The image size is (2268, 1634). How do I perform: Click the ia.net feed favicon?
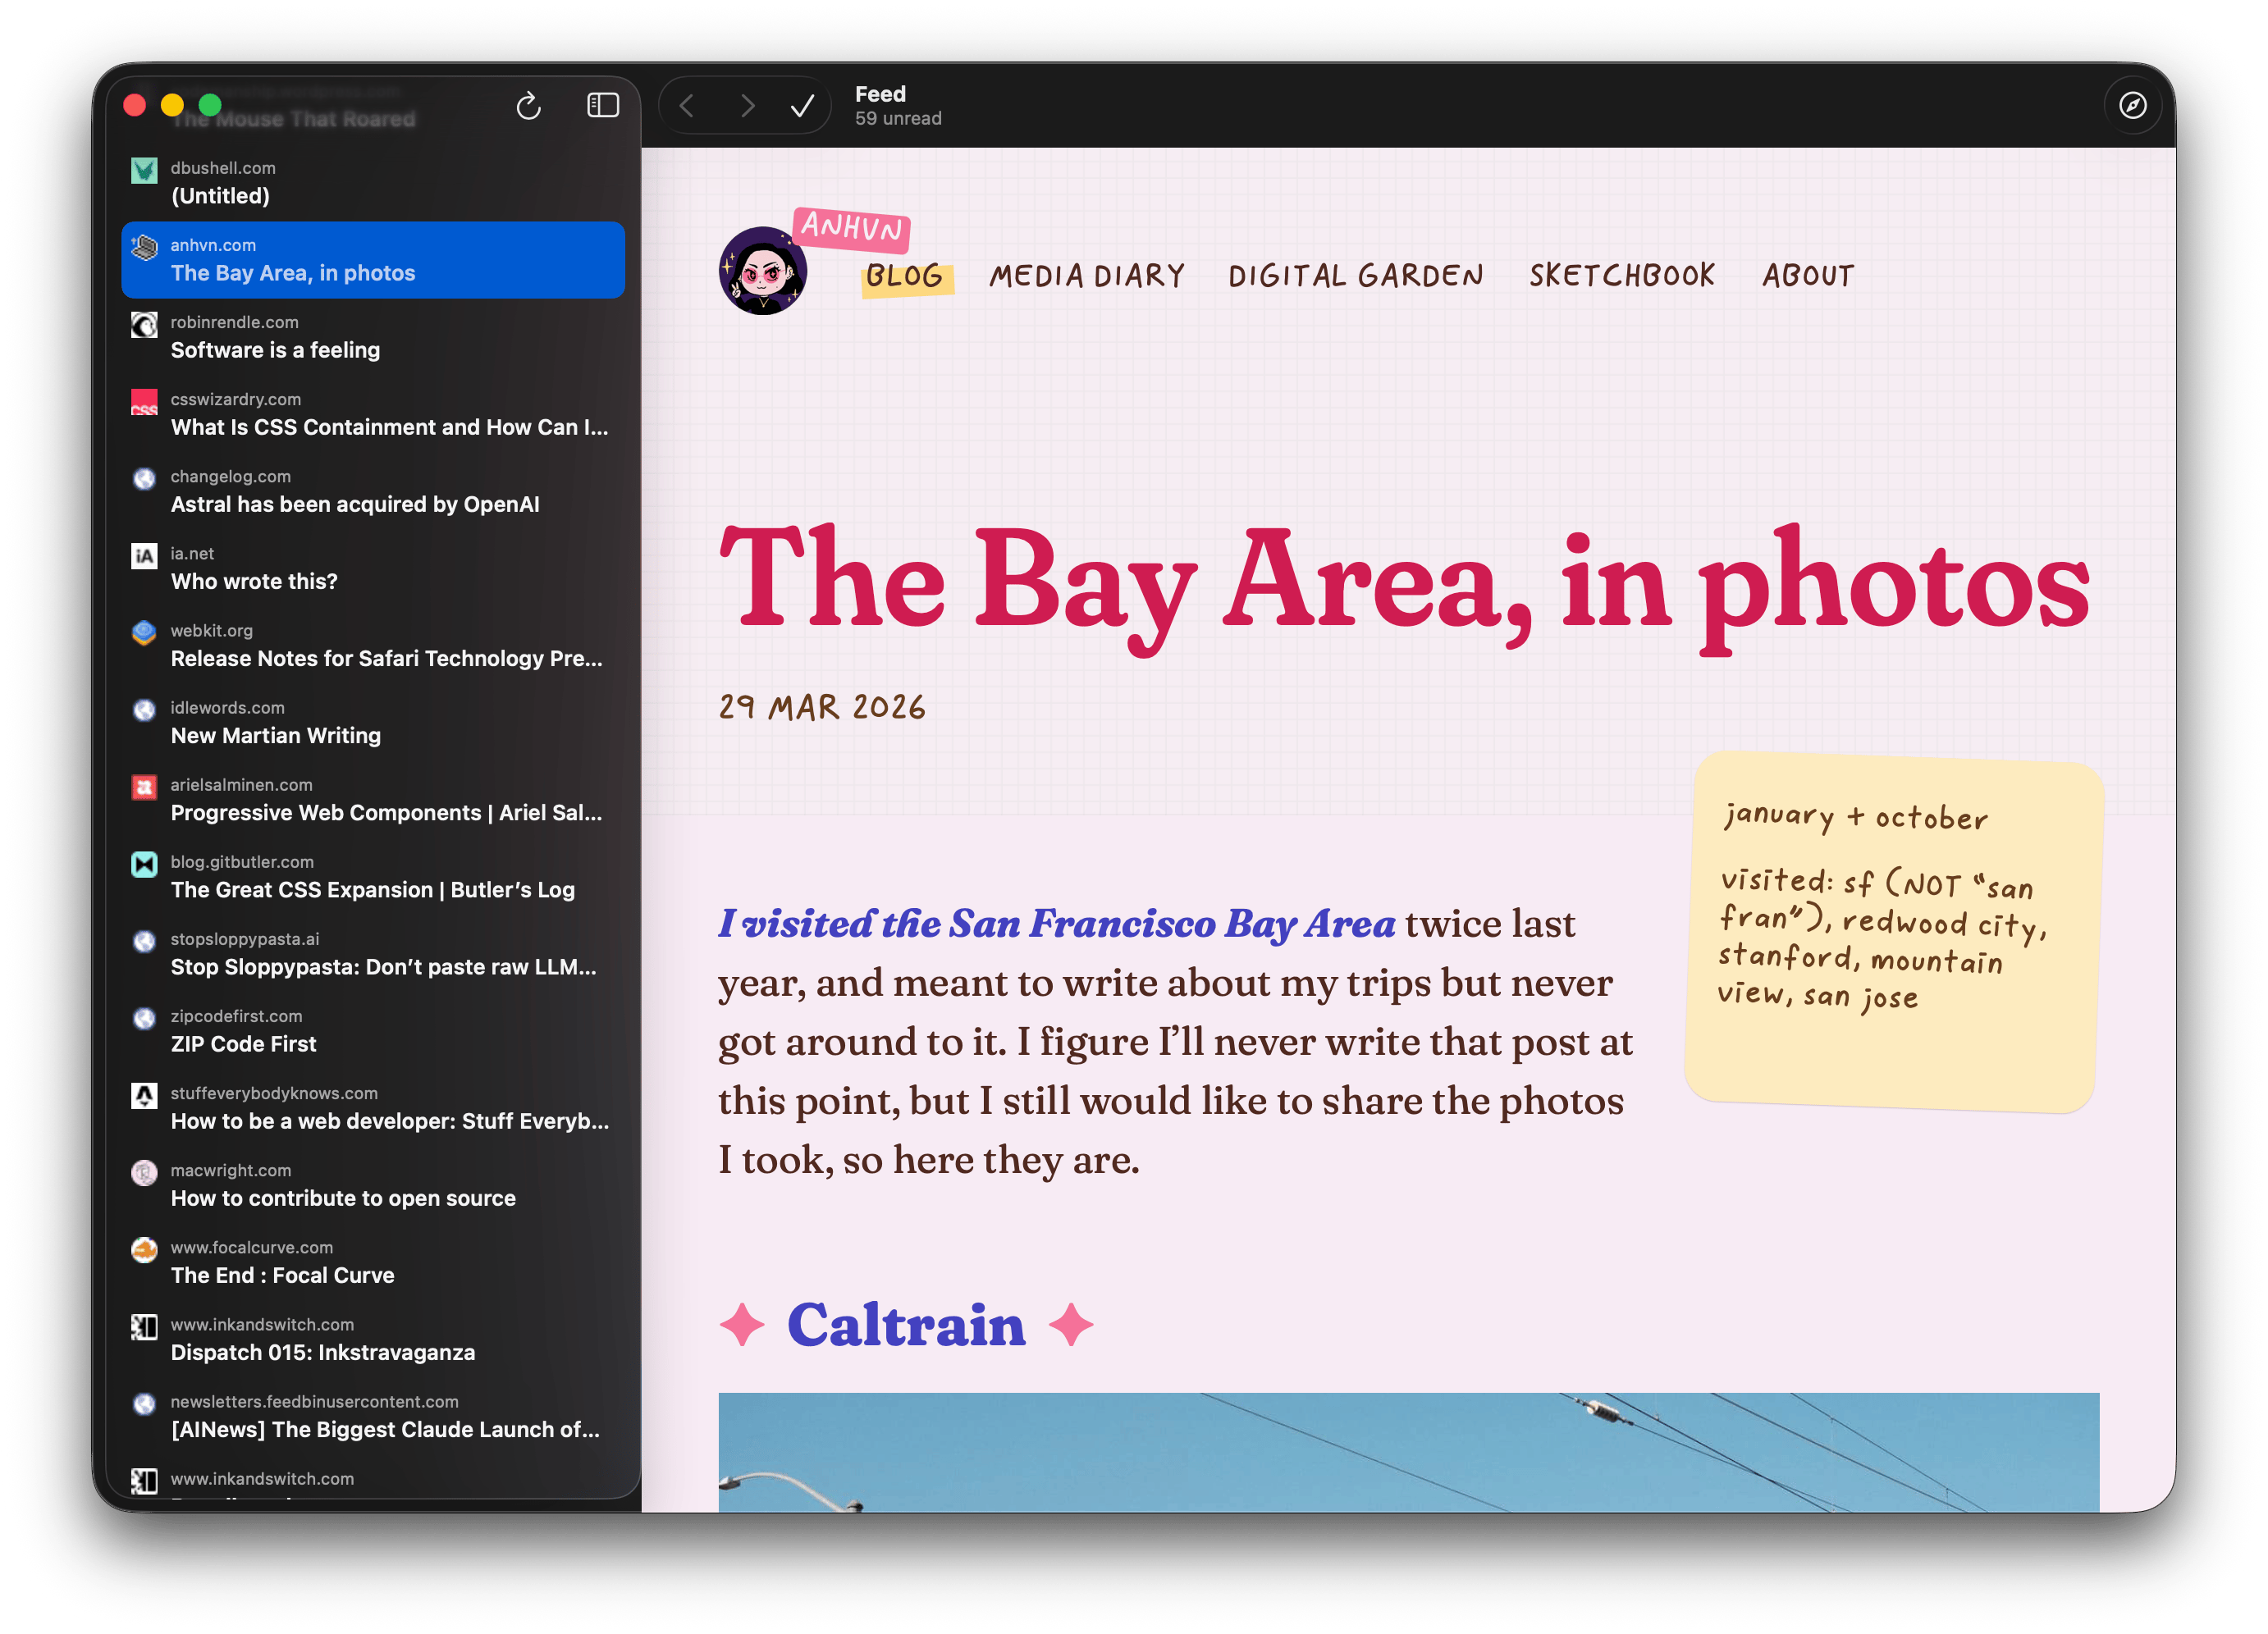click(x=144, y=555)
